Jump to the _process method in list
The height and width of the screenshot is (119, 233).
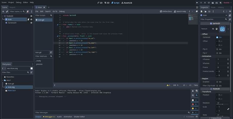pos(39,64)
